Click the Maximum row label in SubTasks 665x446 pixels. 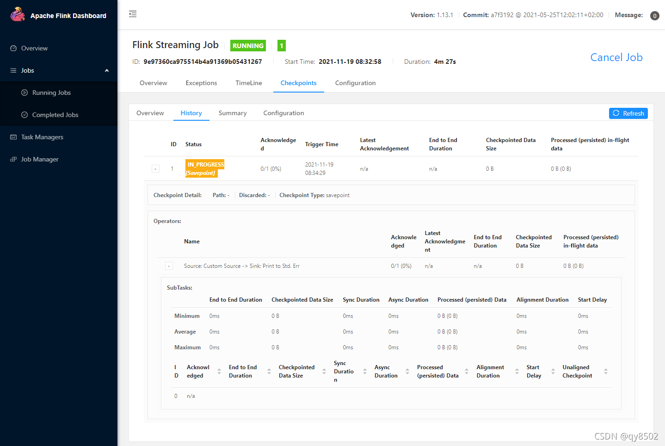coord(187,347)
